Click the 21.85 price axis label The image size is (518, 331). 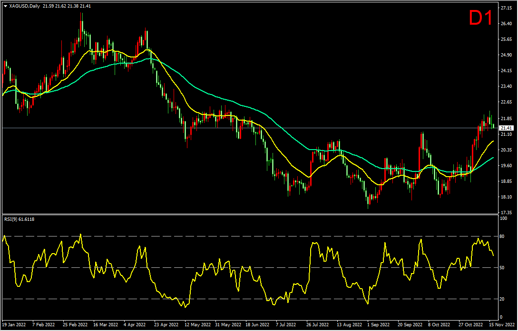pos(506,118)
